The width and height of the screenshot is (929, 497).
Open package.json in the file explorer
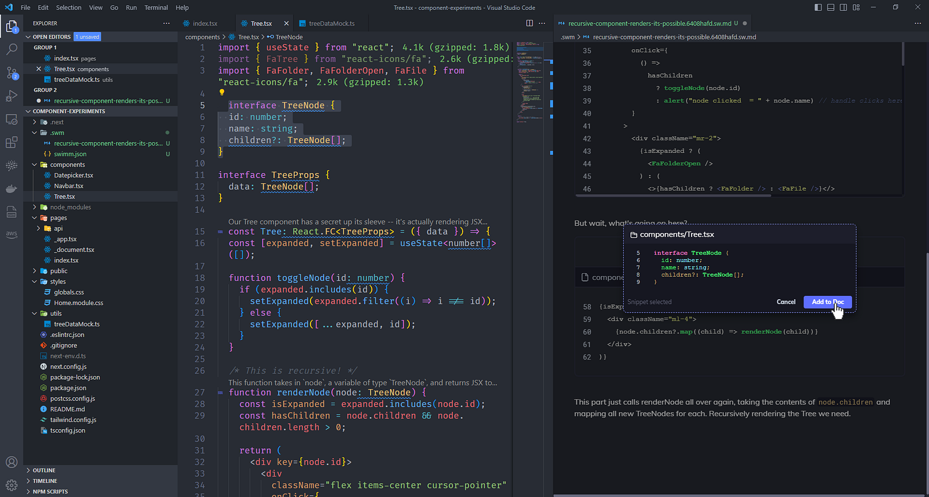pyautogui.click(x=68, y=388)
